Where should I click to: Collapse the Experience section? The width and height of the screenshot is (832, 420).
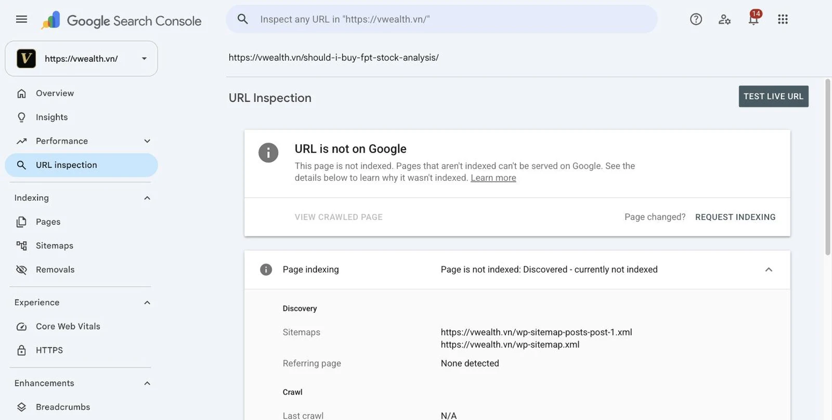[147, 303]
